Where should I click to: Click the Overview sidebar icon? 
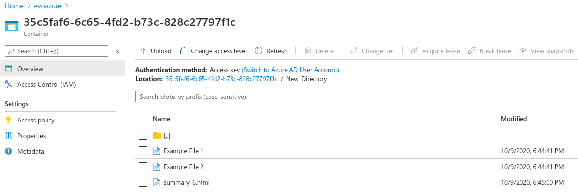click(x=9, y=69)
